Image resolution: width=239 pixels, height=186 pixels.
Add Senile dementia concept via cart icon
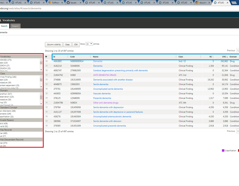click(46, 84)
